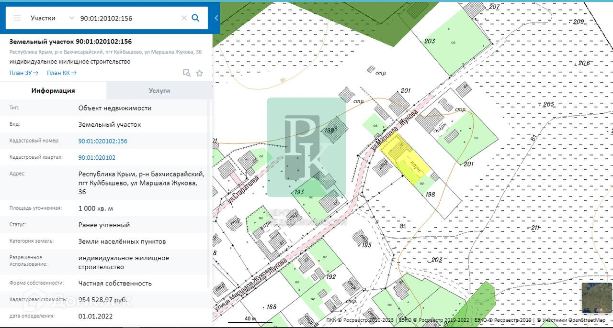Select area value '1 000 кв. м'
This screenshot has height=328, width=613.
pos(96,208)
